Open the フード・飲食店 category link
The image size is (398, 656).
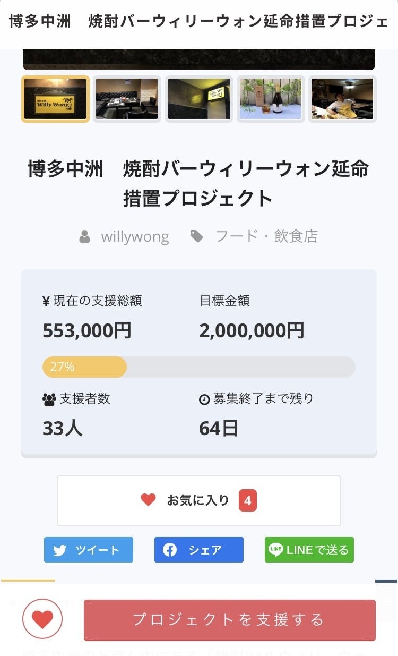tap(266, 236)
